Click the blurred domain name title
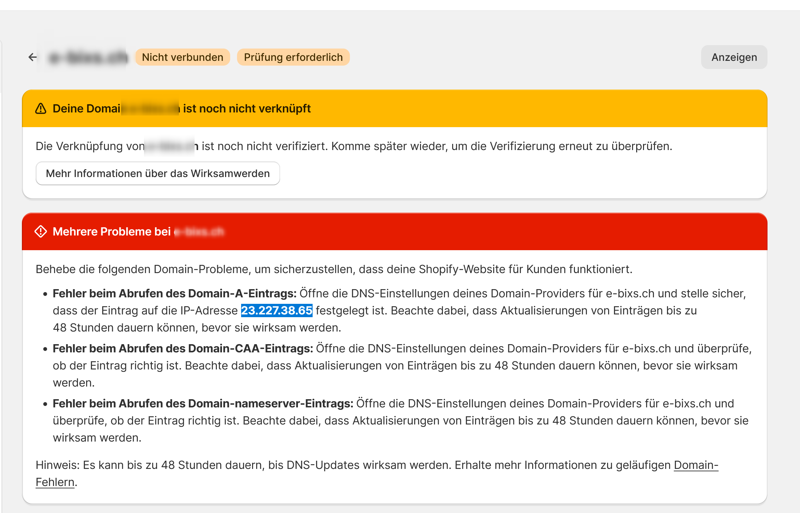Viewport: 800px width, 513px height. coord(88,57)
